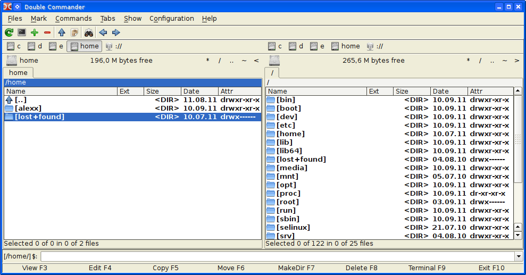The width and height of the screenshot is (526, 275).
Task: Click View F3 button
Action: (x=35, y=268)
